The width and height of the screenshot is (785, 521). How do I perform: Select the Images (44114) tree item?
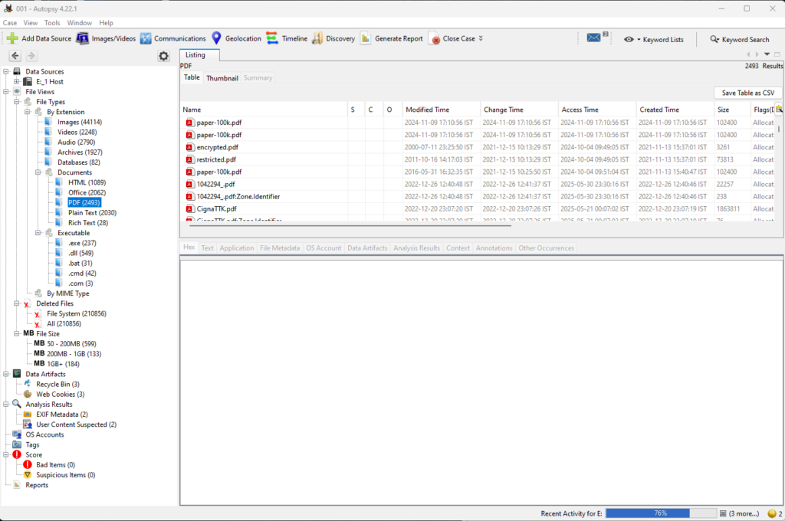tap(80, 122)
